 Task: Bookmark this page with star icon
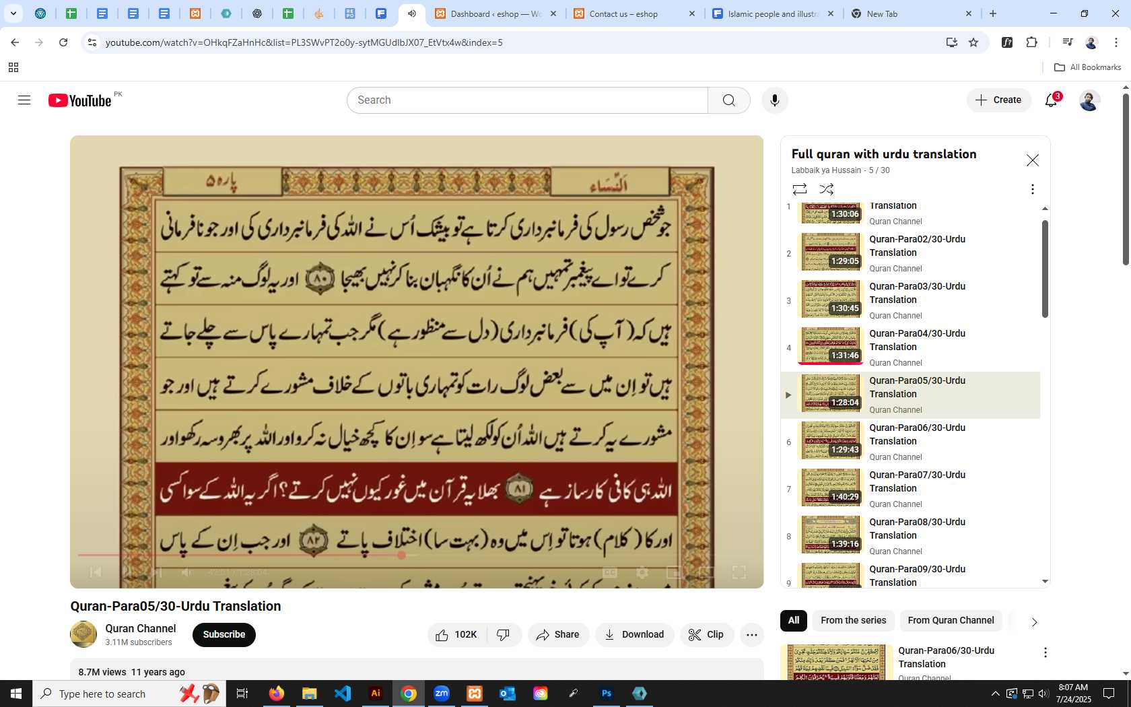(x=973, y=42)
